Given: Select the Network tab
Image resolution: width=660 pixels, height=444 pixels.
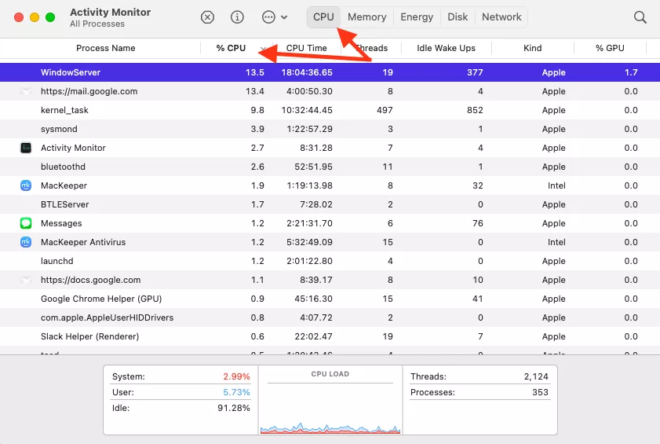Looking at the screenshot, I should (x=501, y=17).
